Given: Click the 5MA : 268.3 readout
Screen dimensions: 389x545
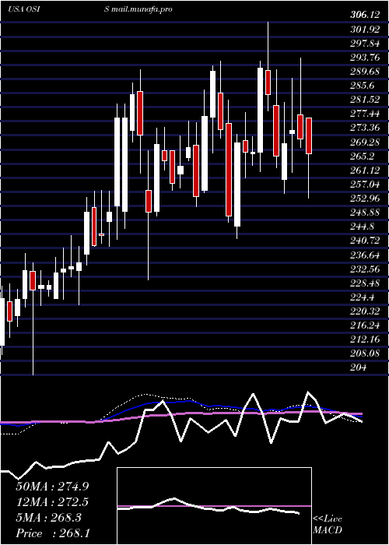Looking at the screenshot, I should (x=48, y=518).
